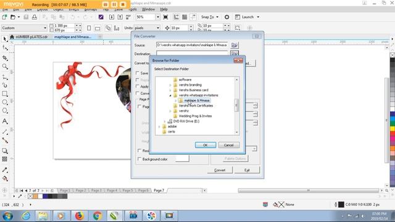The width and height of the screenshot is (395, 222).
Task: Open the Help menu
Action: point(164,9)
